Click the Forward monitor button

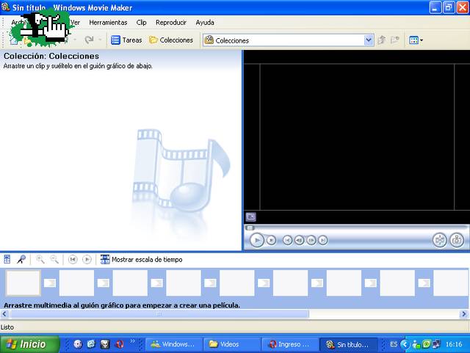[x=323, y=240]
